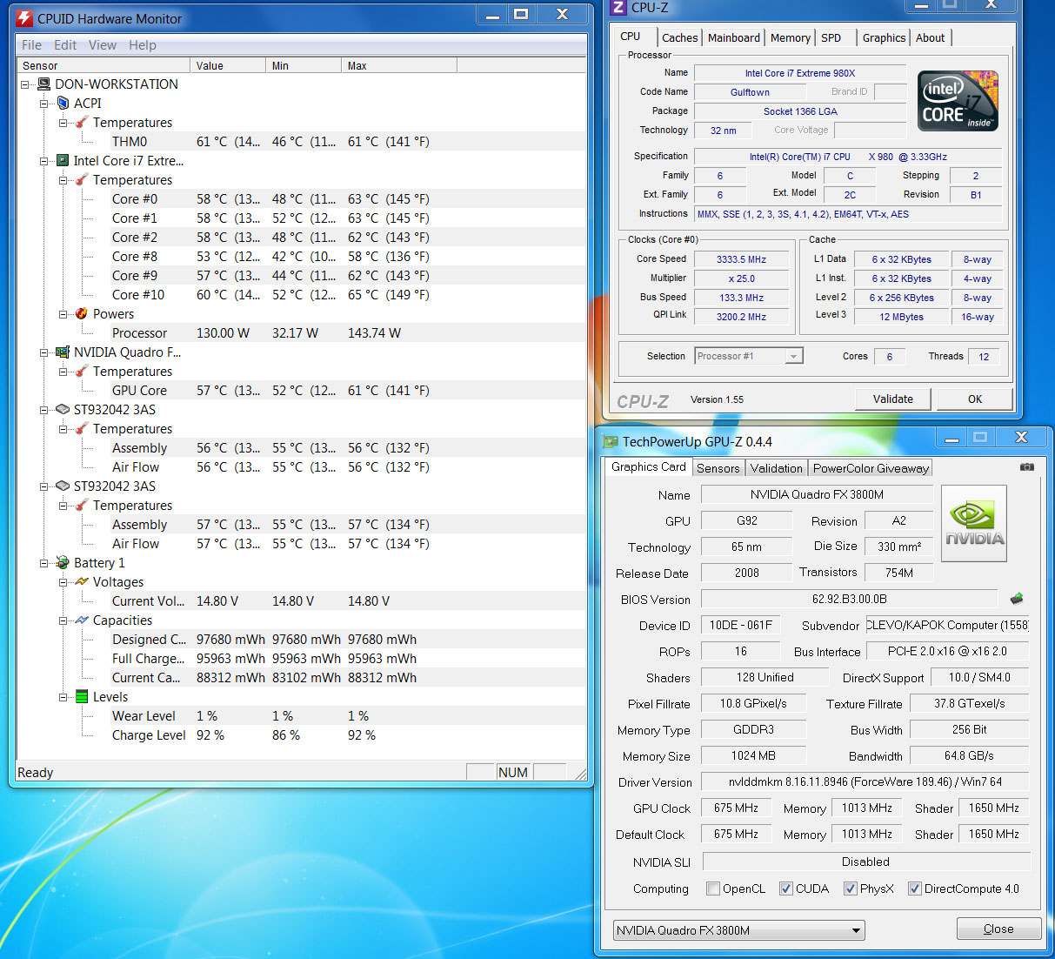
Task: Click the NVIDIA Quadro F... card icon in tree
Action: point(63,352)
